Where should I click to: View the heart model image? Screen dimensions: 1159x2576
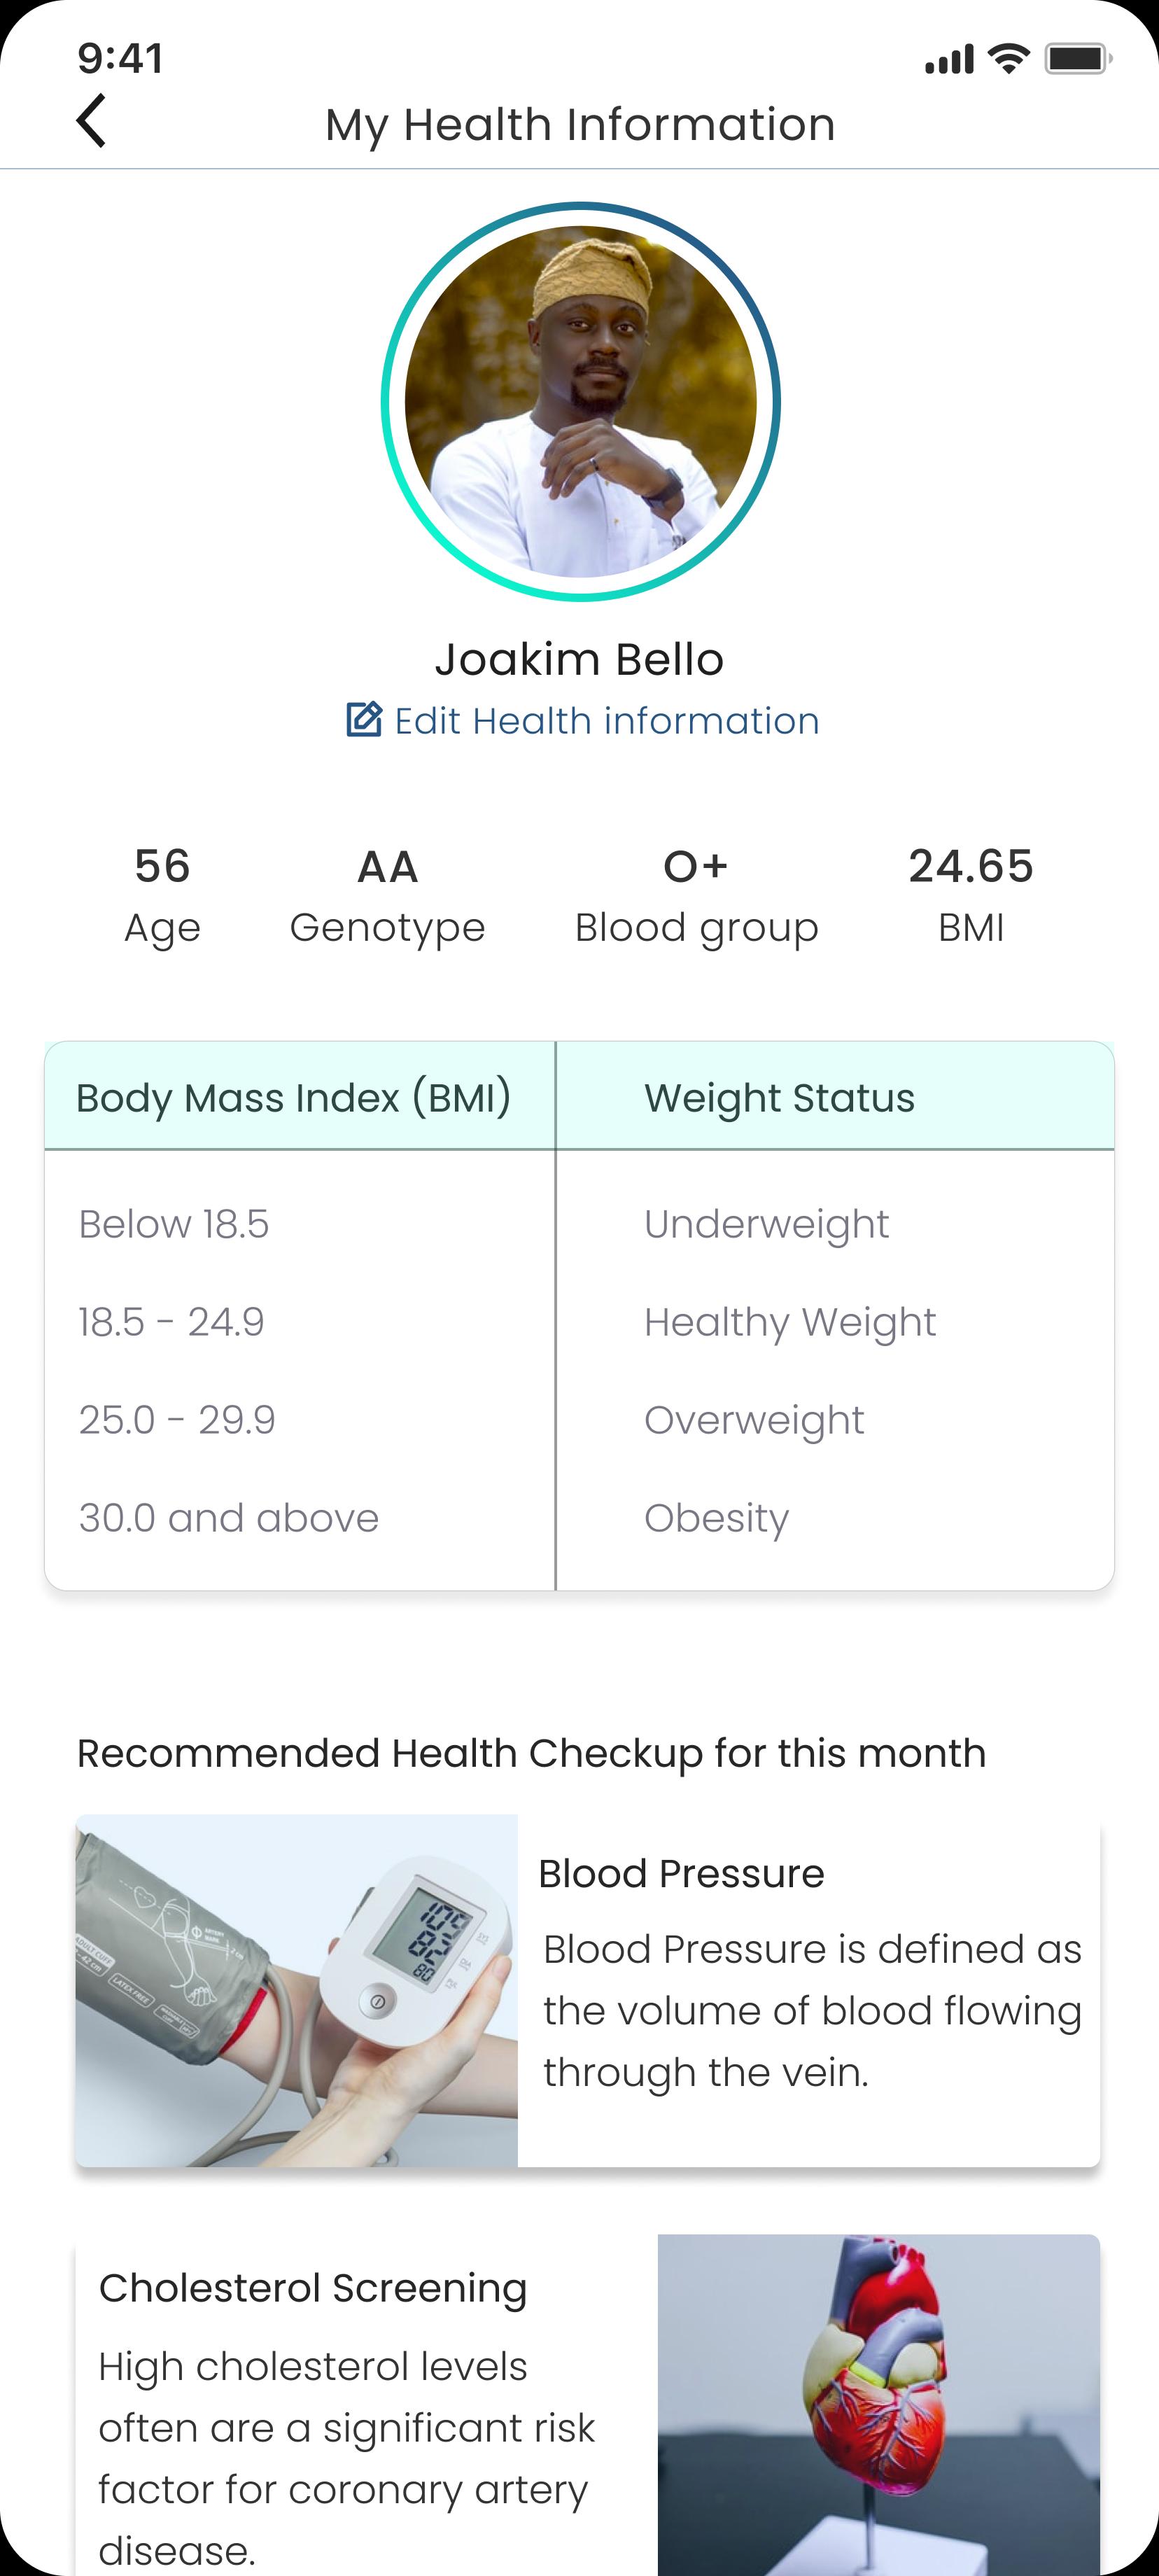coord(879,2405)
